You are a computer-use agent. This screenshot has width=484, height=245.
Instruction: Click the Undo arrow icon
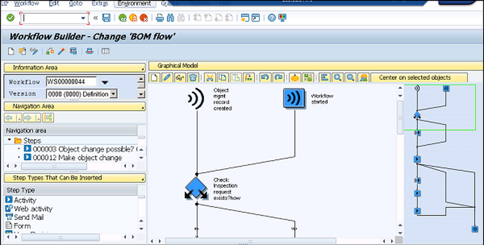[x=265, y=77]
